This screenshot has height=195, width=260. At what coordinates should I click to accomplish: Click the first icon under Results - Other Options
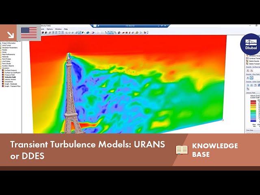pyautogui.click(x=248, y=85)
